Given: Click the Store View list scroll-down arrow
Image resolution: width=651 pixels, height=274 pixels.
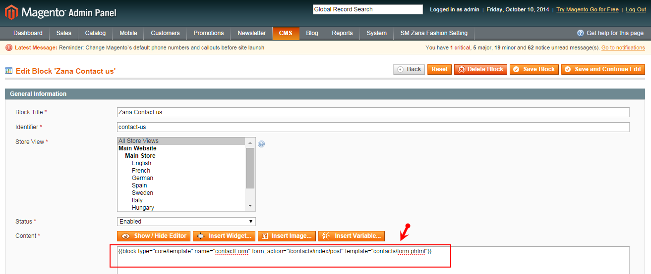Looking at the screenshot, I should pos(250,206).
